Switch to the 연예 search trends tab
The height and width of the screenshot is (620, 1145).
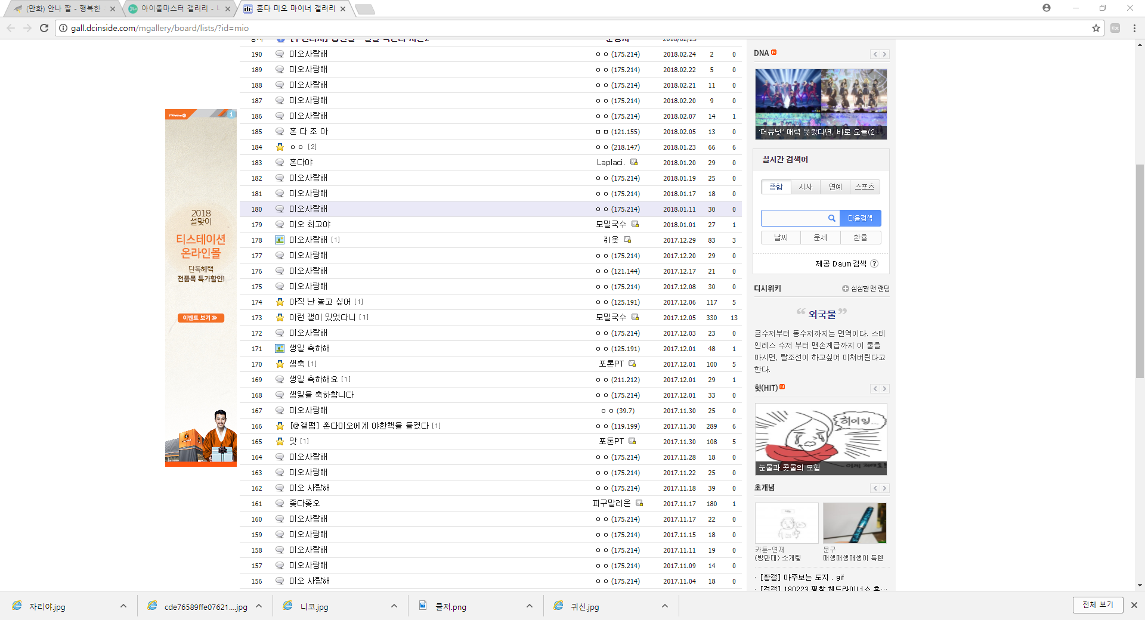[835, 187]
